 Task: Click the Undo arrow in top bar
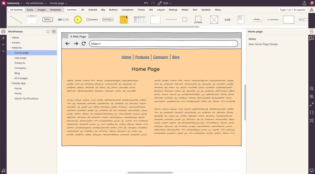146,3
